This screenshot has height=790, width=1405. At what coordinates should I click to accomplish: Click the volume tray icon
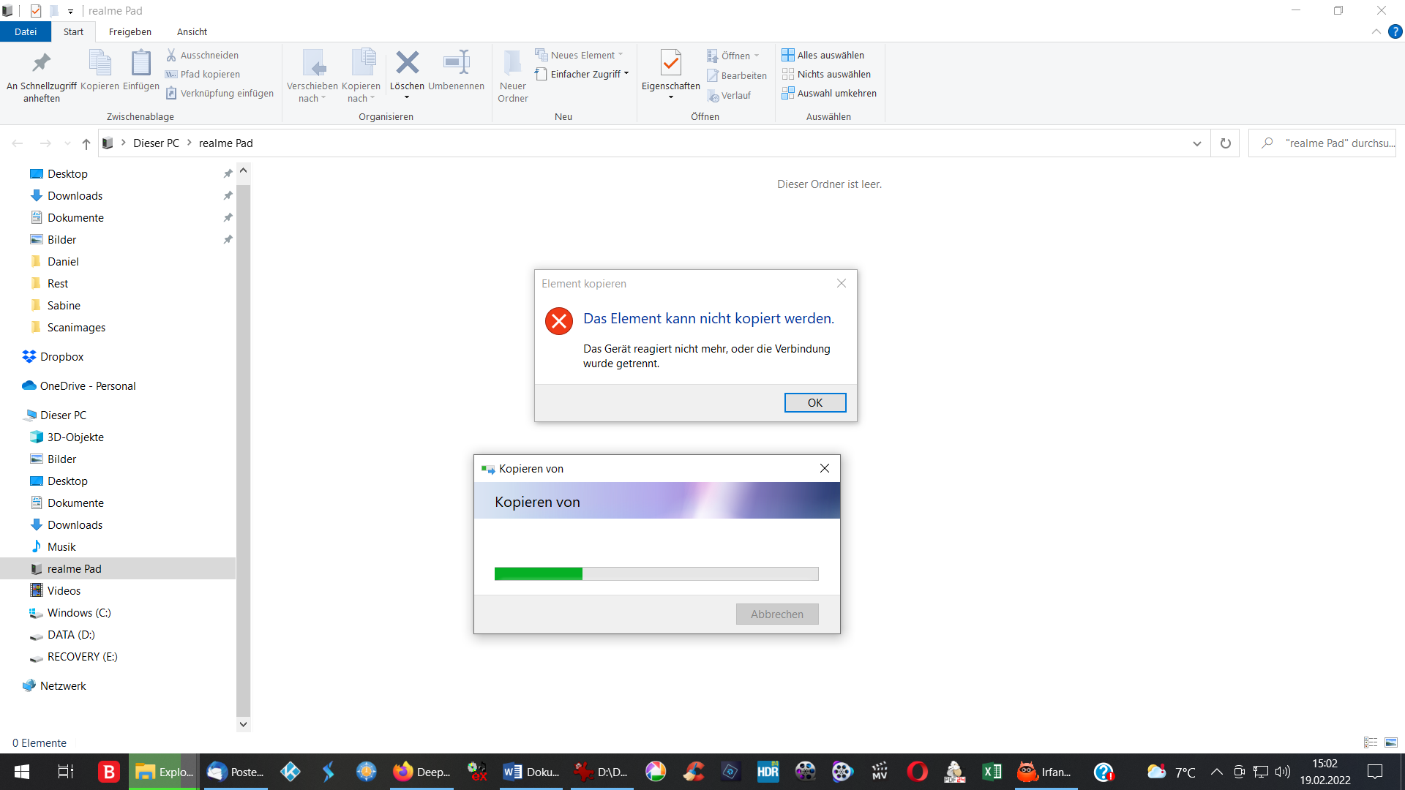[1282, 772]
